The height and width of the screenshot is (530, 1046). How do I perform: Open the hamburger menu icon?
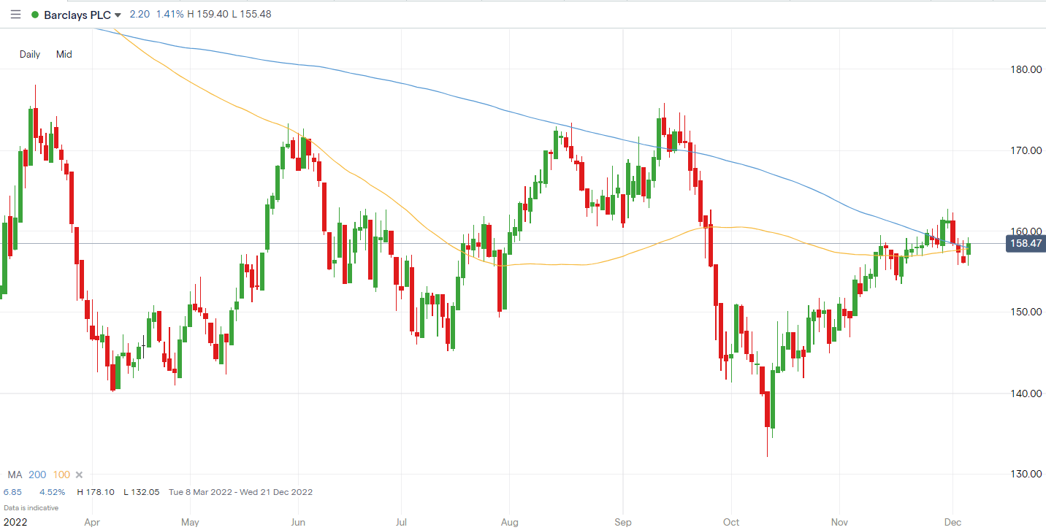click(x=15, y=14)
